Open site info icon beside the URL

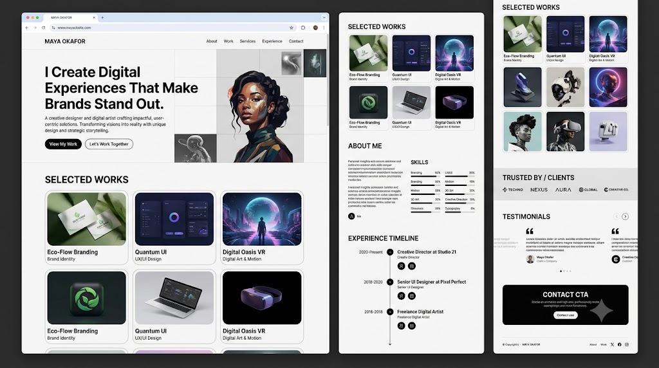click(x=53, y=28)
